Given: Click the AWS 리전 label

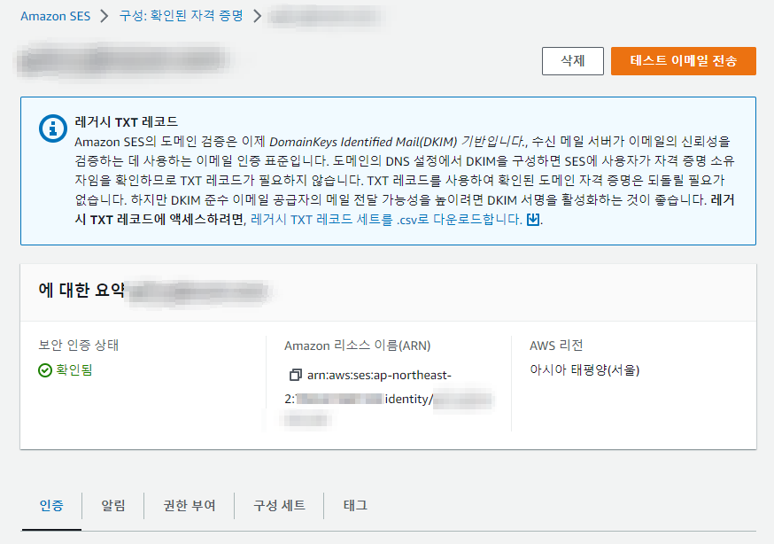Looking at the screenshot, I should (x=556, y=345).
